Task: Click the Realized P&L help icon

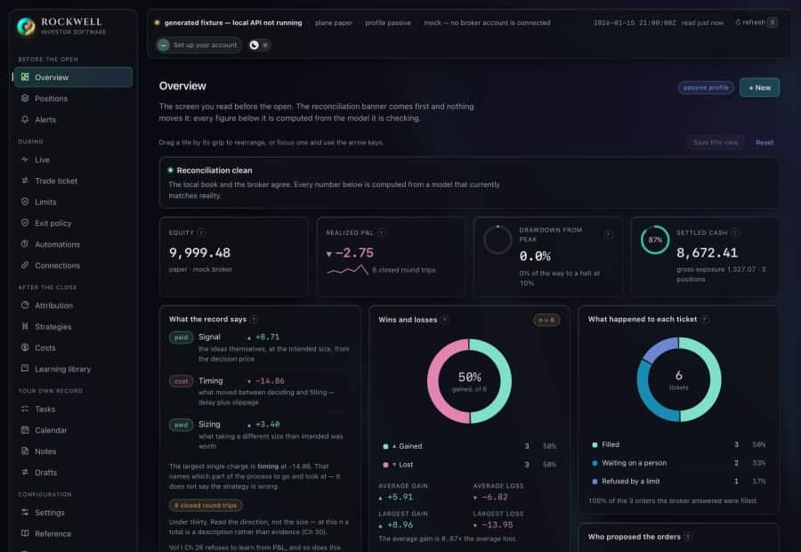Action: click(x=381, y=232)
